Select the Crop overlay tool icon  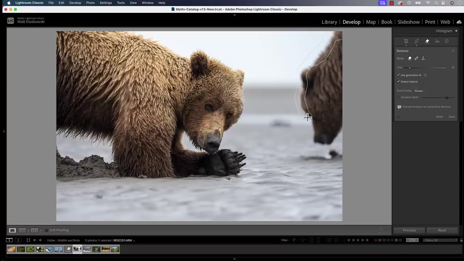(416, 41)
